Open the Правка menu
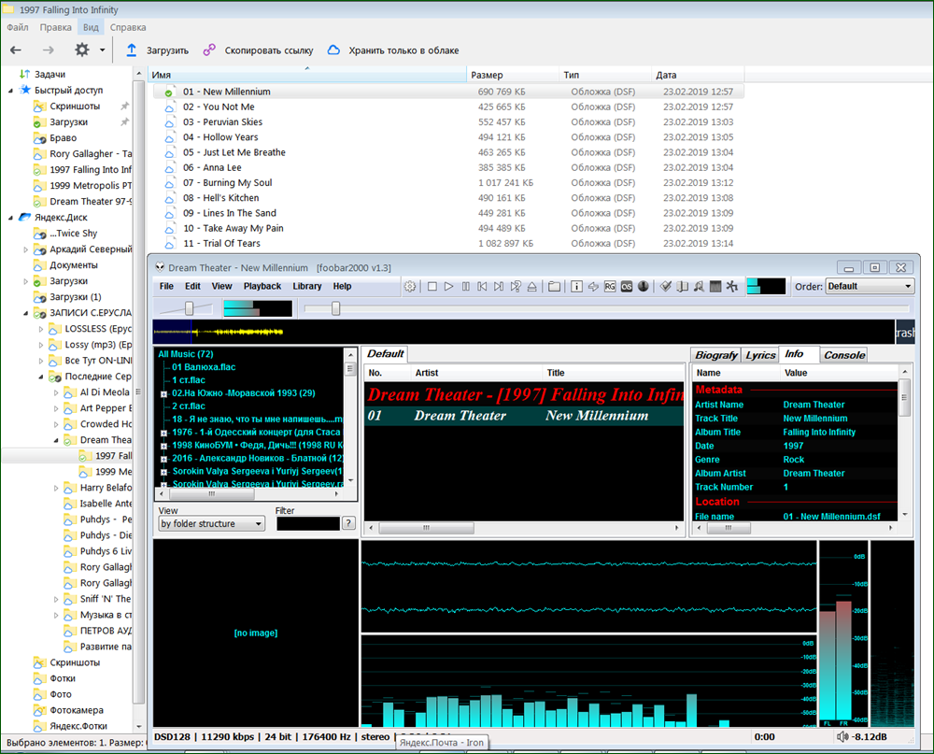 pyautogui.click(x=55, y=27)
